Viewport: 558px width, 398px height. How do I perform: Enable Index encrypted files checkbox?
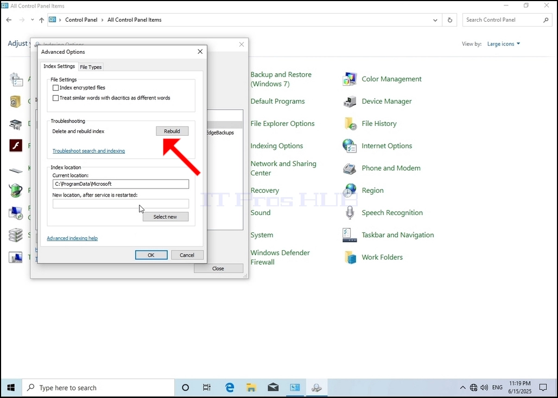tap(55, 87)
